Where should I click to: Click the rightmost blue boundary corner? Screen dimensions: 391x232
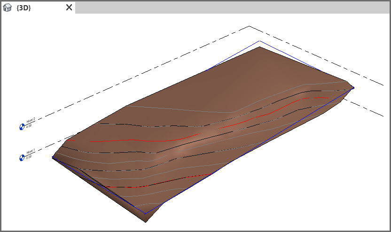[x=353, y=88]
